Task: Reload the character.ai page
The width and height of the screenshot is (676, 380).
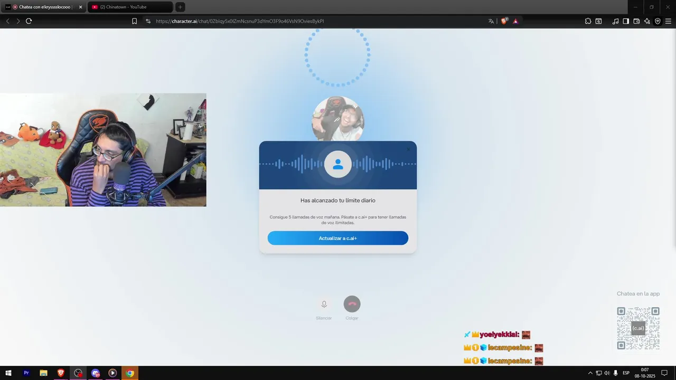Action: tap(29, 21)
